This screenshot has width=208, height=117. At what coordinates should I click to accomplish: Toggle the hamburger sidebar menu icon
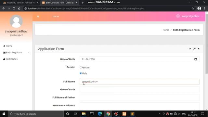click(x=38, y=17)
